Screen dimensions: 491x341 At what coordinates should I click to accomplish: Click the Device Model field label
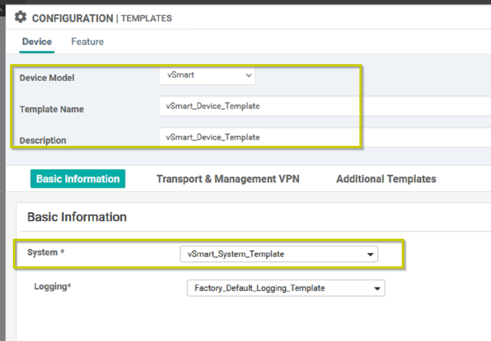pyautogui.click(x=47, y=78)
